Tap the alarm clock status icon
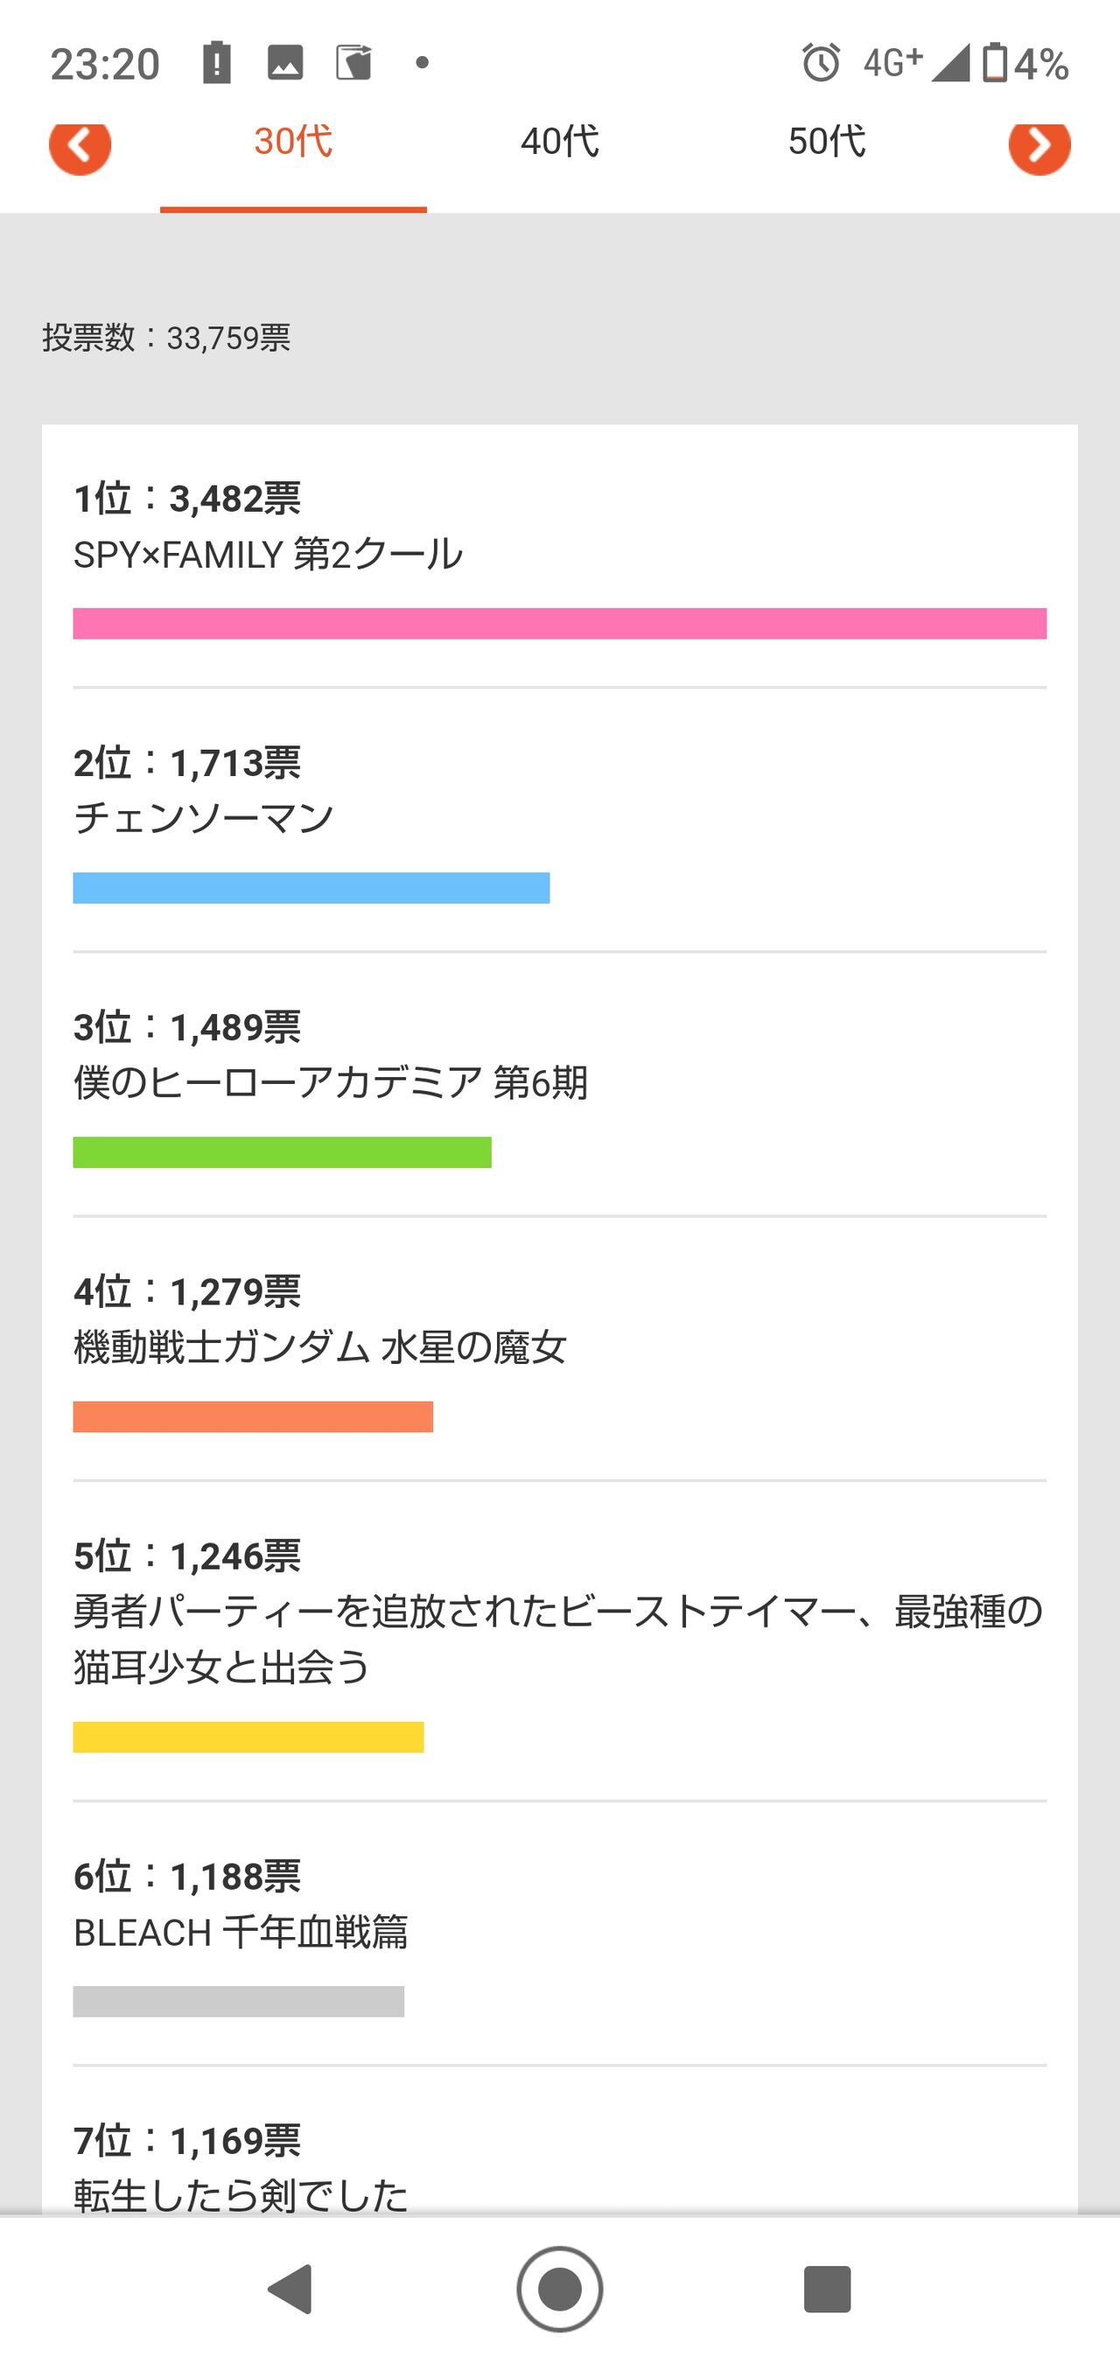Viewport: 1120px width, 2364px height. tap(821, 63)
